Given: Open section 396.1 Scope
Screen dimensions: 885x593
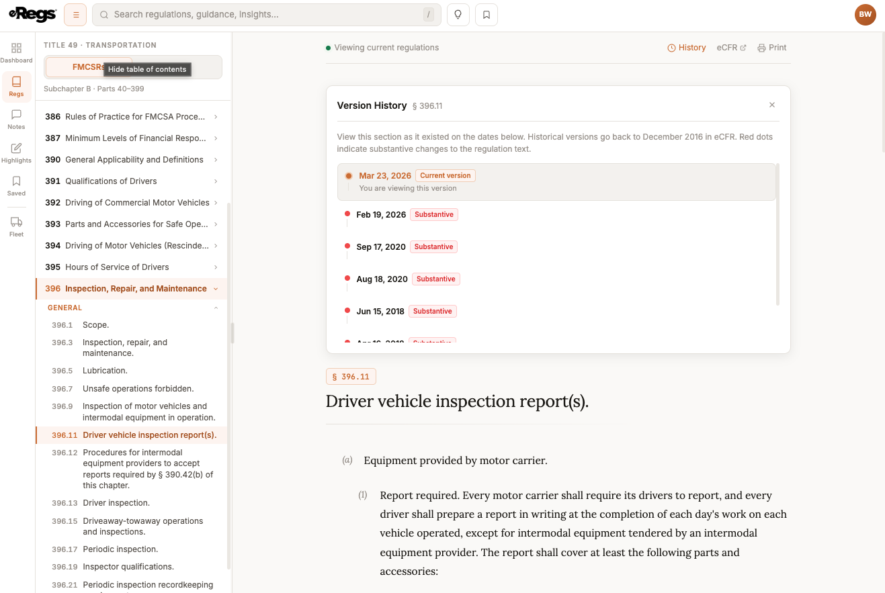Looking at the screenshot, I should pyautogui.click(x=132, y=325).
